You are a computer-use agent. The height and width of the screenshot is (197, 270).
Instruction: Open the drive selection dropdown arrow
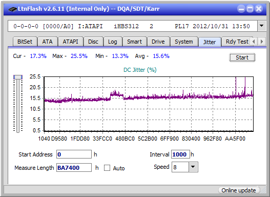pos(262,26)
